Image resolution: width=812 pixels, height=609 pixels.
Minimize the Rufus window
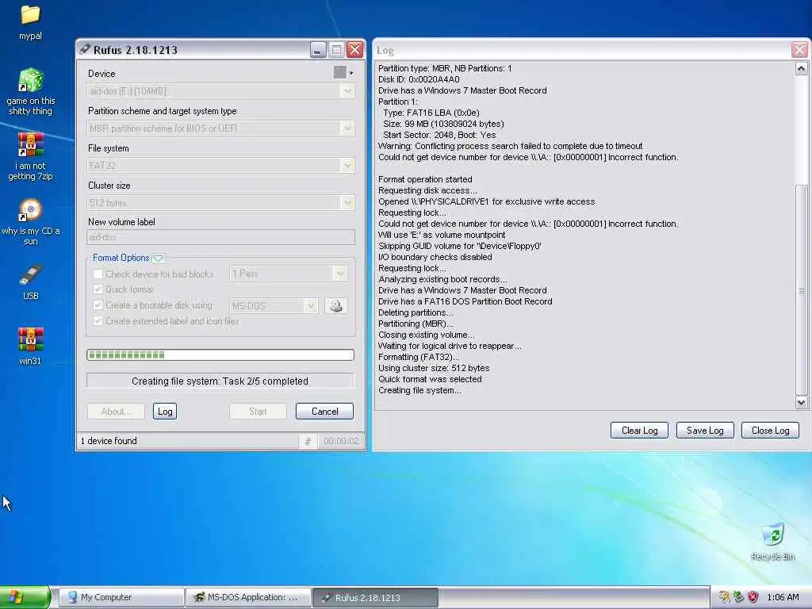[x=318, y=50]
